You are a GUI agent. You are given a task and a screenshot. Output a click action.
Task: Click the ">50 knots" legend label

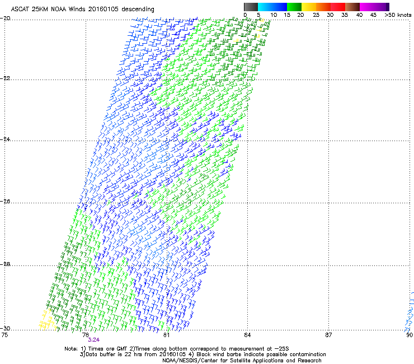click(x=398, y=15)
